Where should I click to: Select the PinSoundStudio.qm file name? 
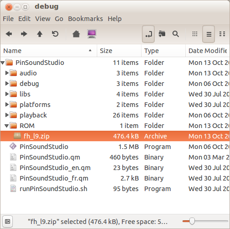click(x=50, y=157)
